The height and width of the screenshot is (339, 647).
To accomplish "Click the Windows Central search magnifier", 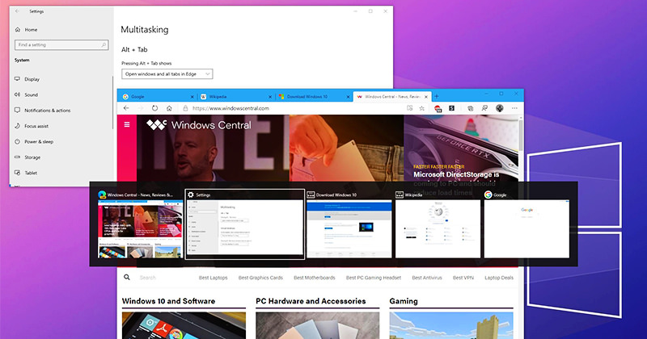I will click(x=127, y=277).
